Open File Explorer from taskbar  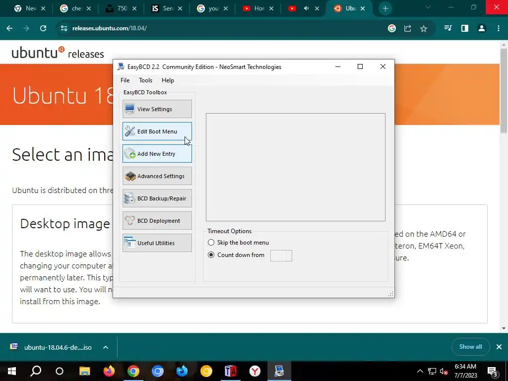pyautogui.click(x=84, y=371)
